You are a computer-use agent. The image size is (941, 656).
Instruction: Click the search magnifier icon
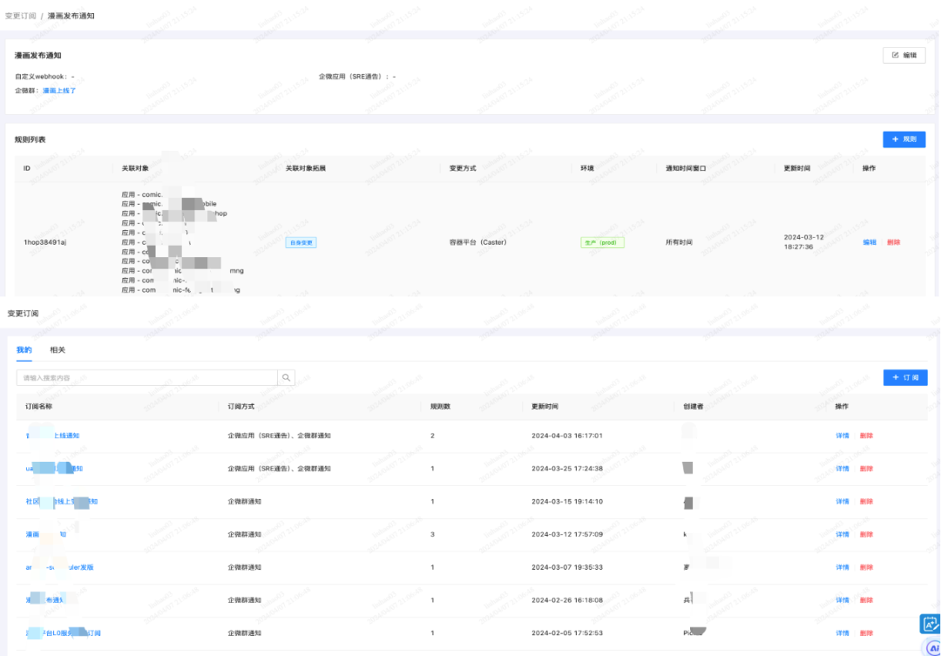tap(287, 377)
